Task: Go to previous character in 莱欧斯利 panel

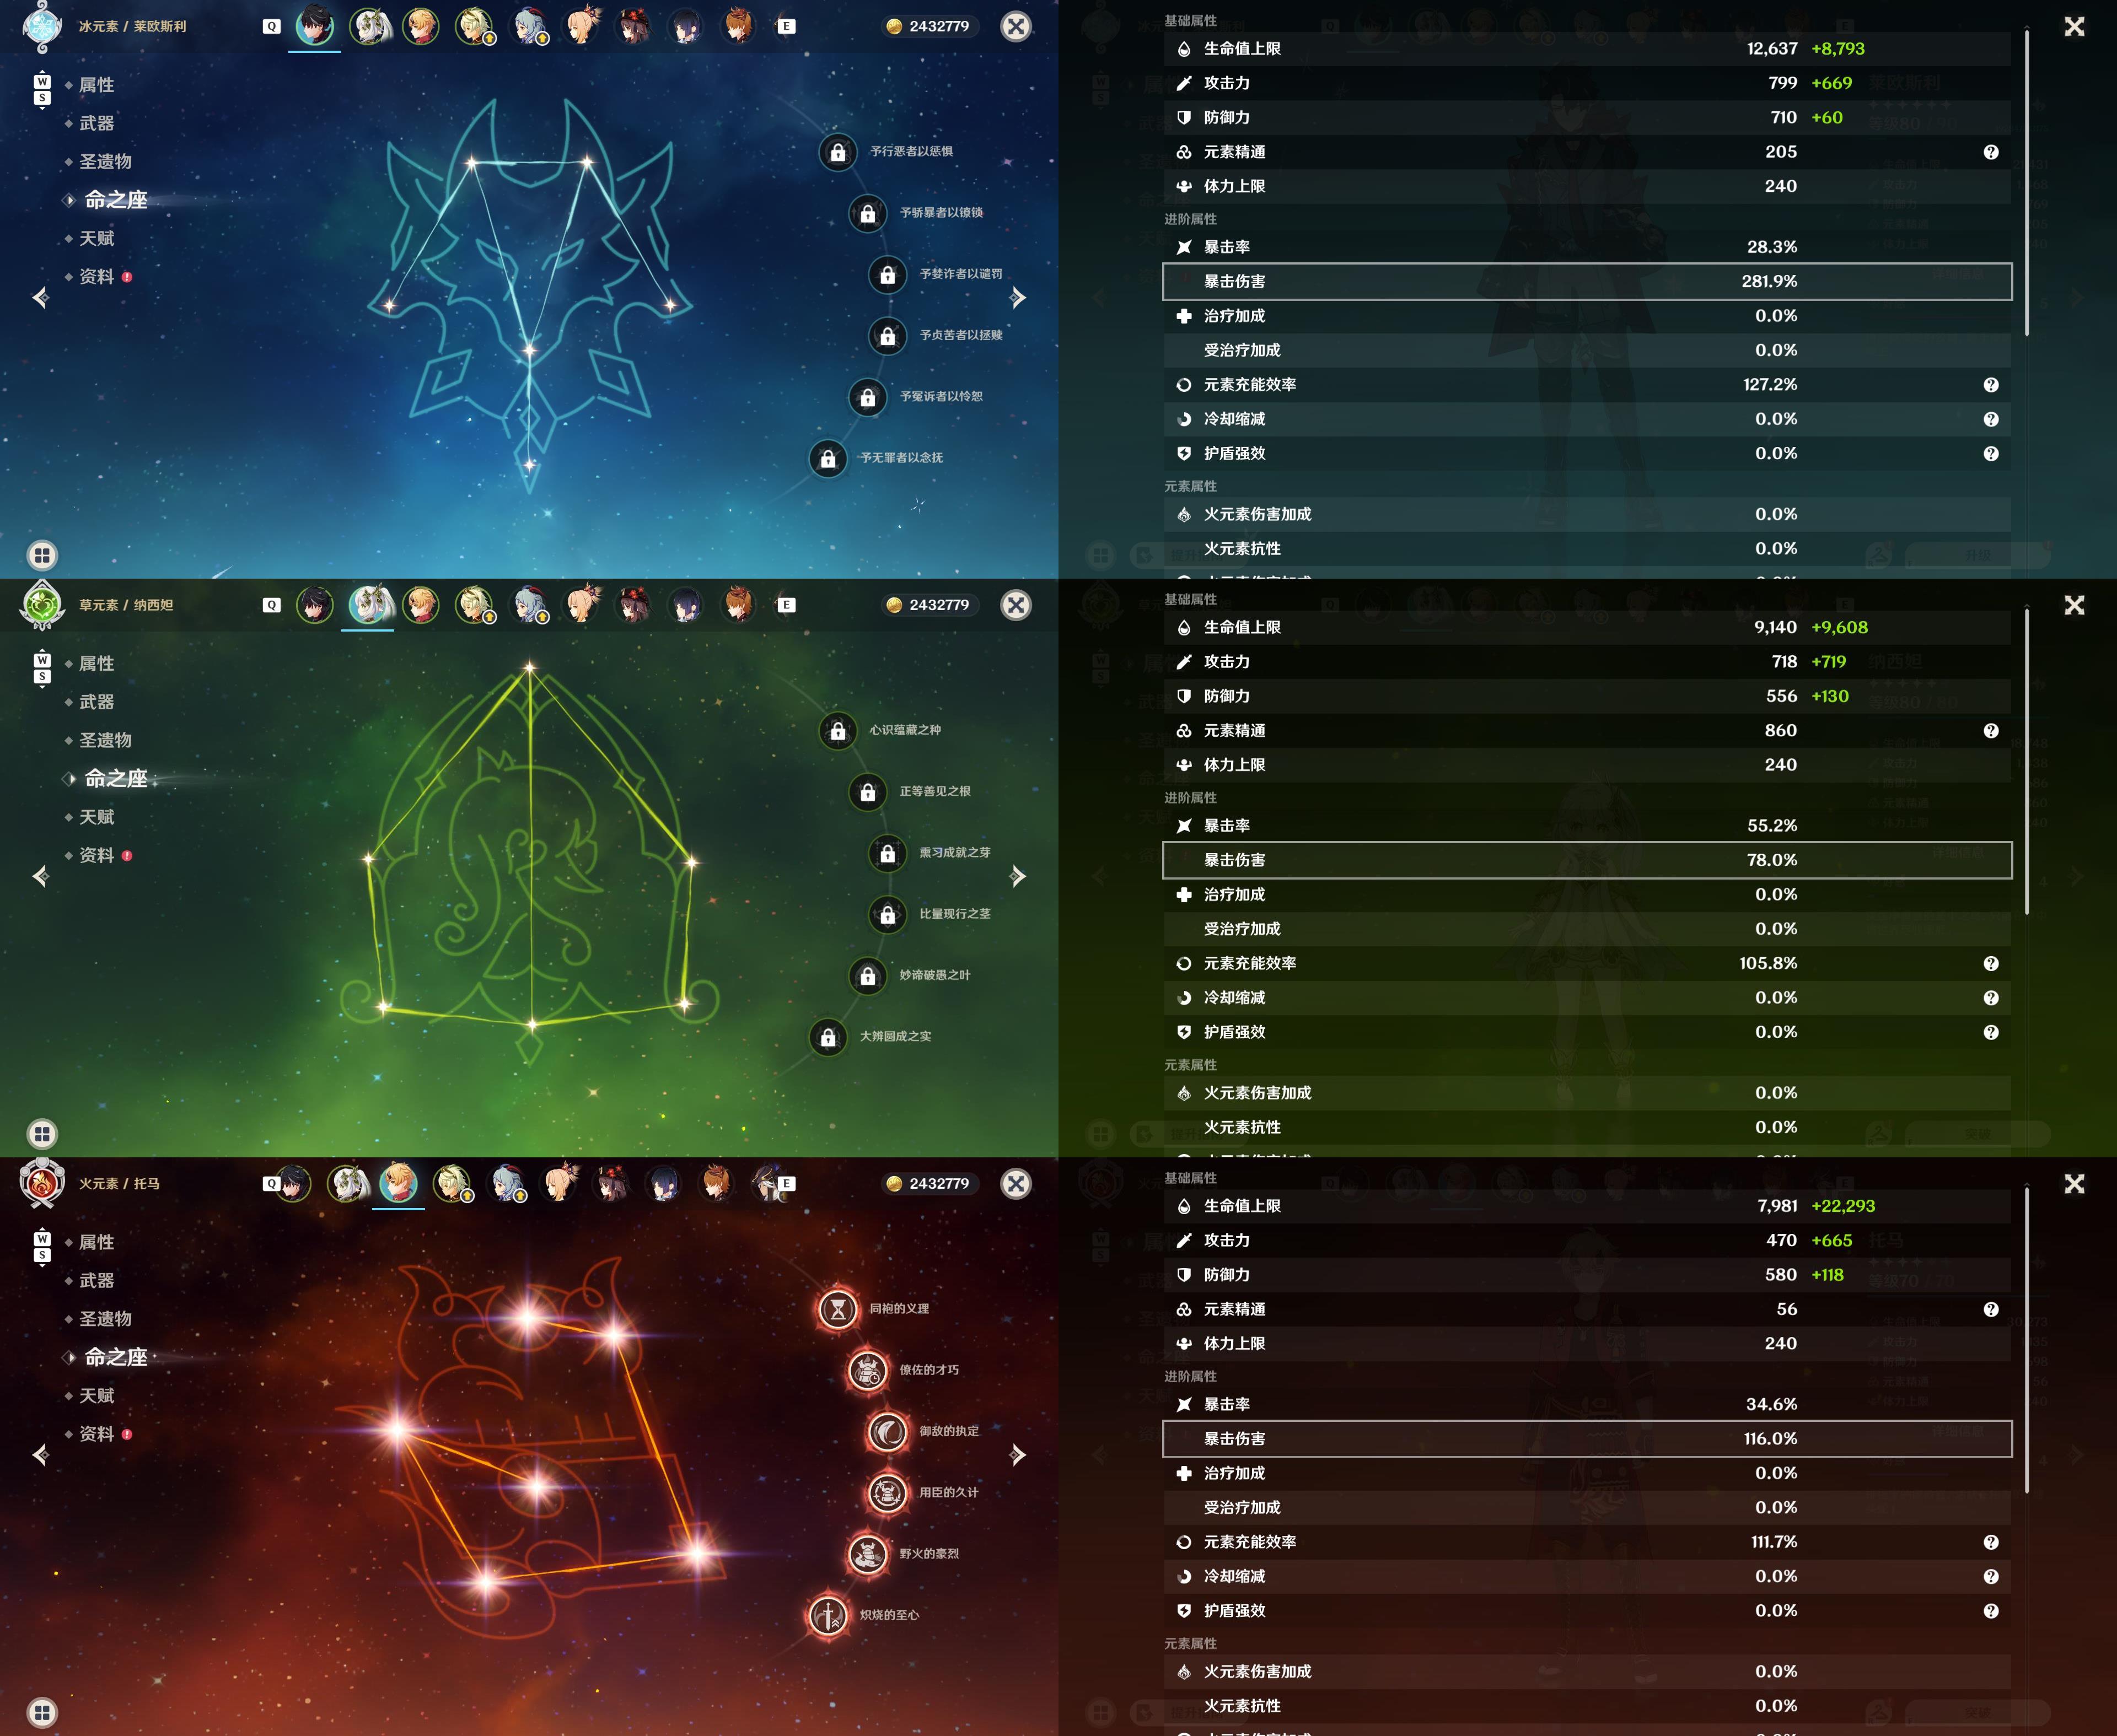Action: click(x=41, y=297)
